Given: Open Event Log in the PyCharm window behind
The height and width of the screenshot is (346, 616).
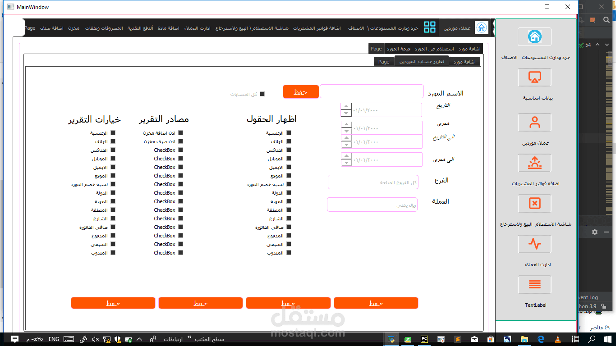Looking at the screenshot, I should pyautogui.click(x=588, y=297).
